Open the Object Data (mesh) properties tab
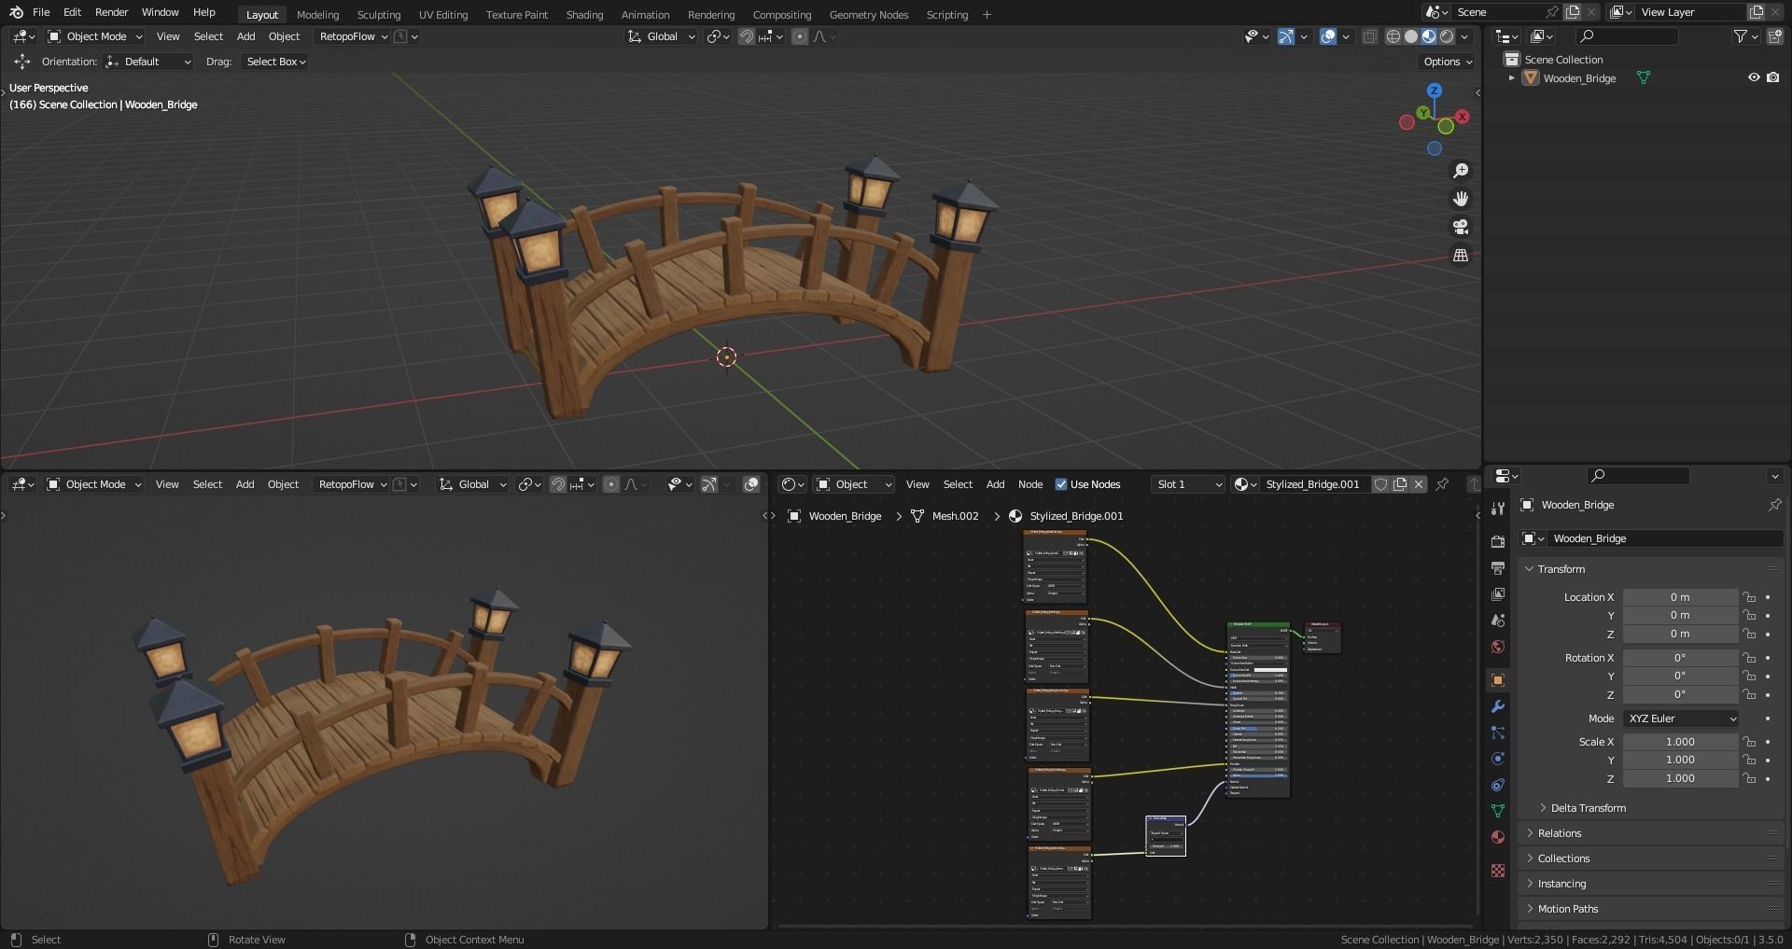This screenshot has height=949, width=1792. tap(1498, 811)
